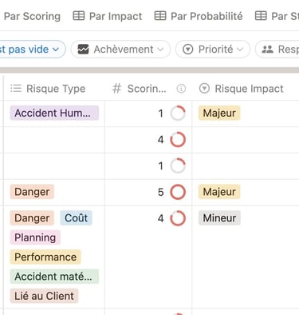Click the people icon in Resp filter
299x315 pixels.
tap(267, 50)
